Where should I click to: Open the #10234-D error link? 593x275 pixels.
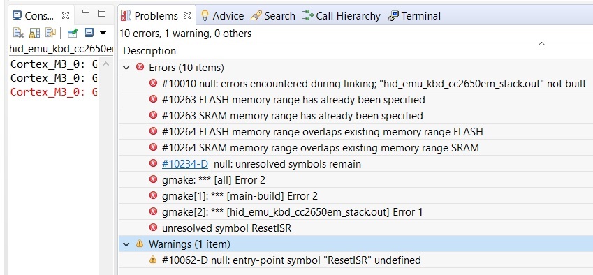tap(185, 164)
